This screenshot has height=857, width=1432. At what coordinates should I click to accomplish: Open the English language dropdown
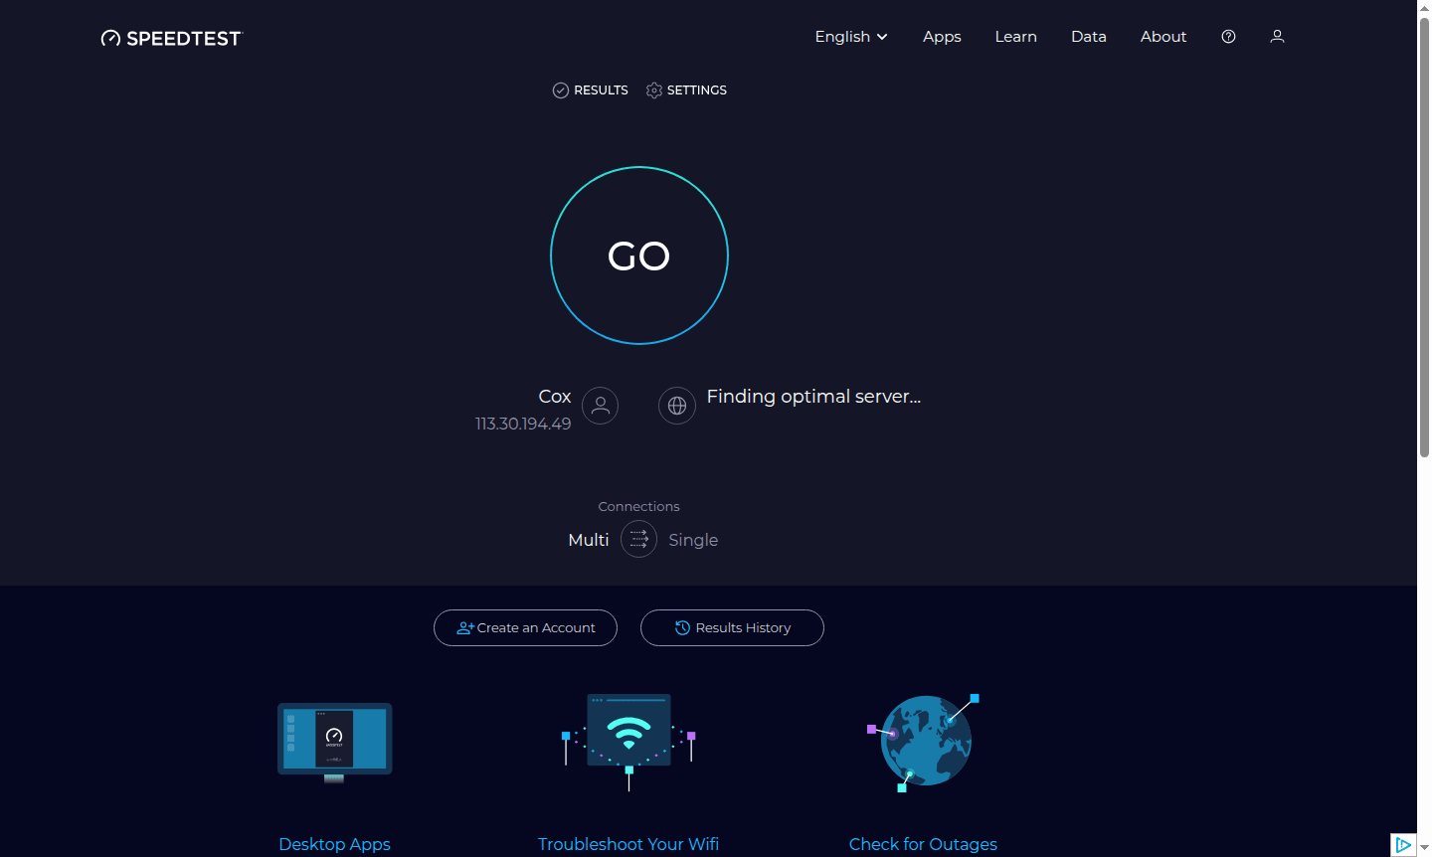point(850,36)
